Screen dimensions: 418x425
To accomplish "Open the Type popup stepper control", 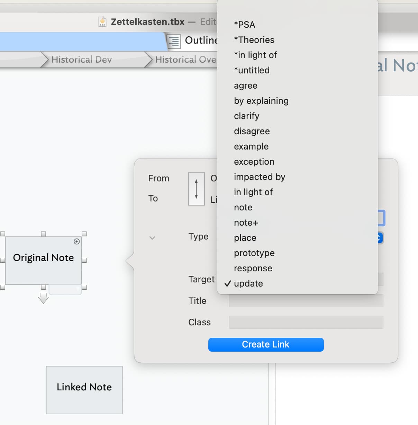I will (x=380, y=238).
